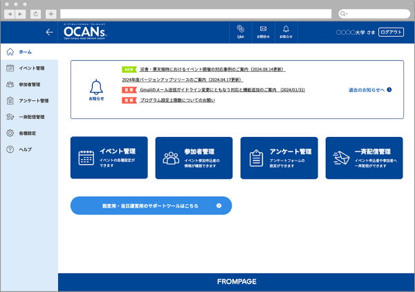415x292 pixels.
Task: Collapse sidebar with the back arrow
Action: click(49, 32)
